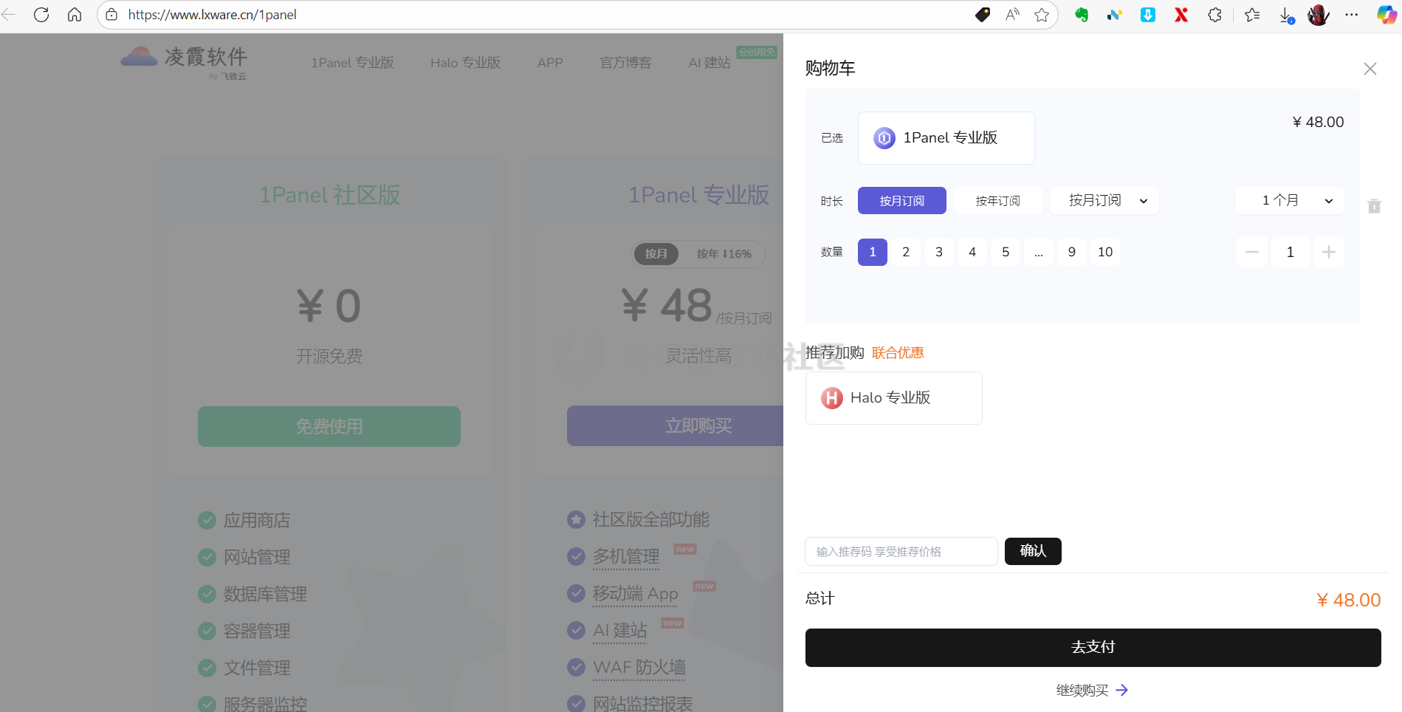The height and width of the screenshot is (712, 1402).
Task: Confirm referral code with 确认 button
Action: (x=1033, y=551)
